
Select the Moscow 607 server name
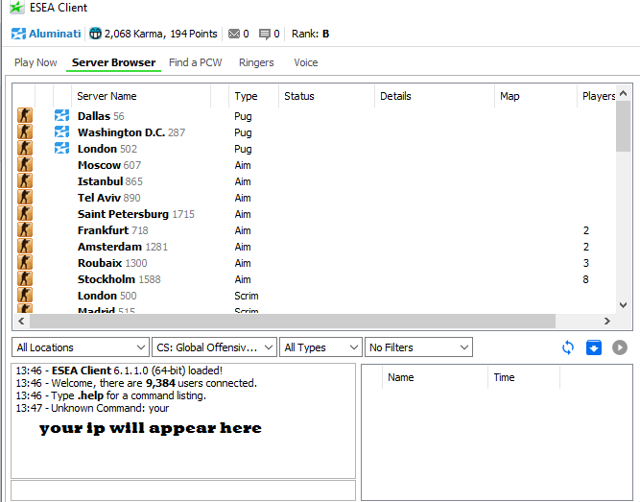109,165
